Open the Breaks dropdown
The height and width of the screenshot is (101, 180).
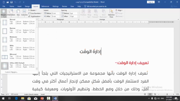[x=33, y=10]
